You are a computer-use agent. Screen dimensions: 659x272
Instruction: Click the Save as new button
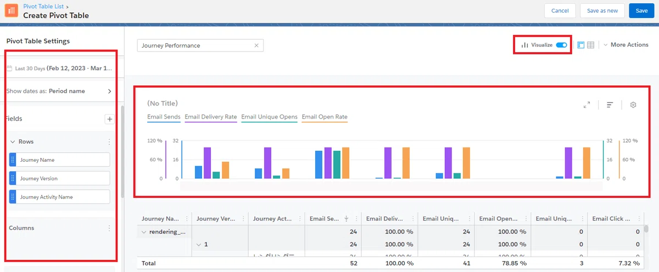click(x=602, y=11)
